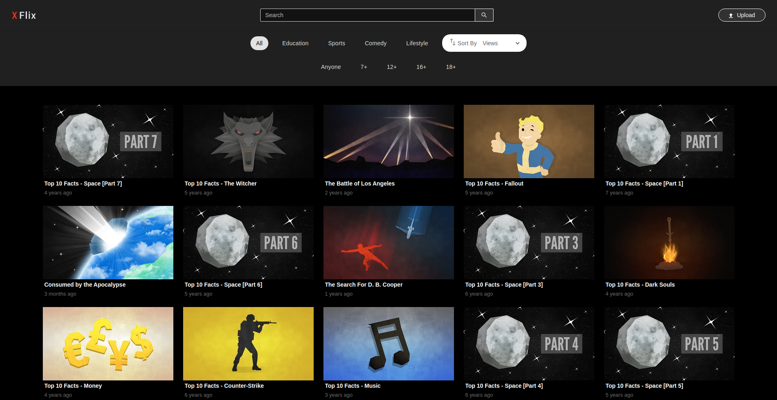Screen dimensions: 777x400
Task: Play the Top 10 Facts - Dark Souls thumbnail
Action: (669, 242)
